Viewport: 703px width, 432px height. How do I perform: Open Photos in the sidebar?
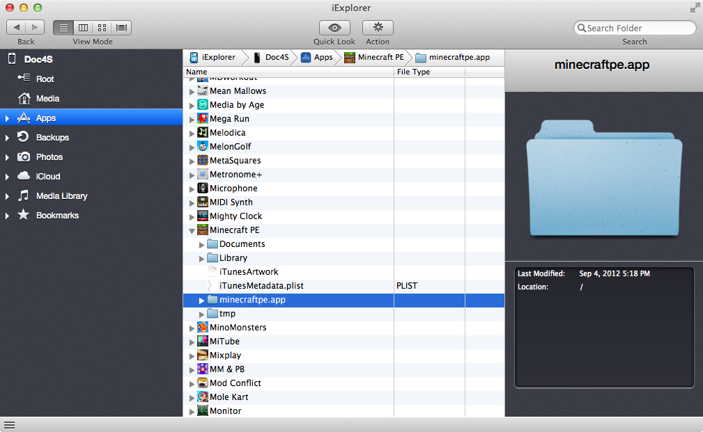49,157
